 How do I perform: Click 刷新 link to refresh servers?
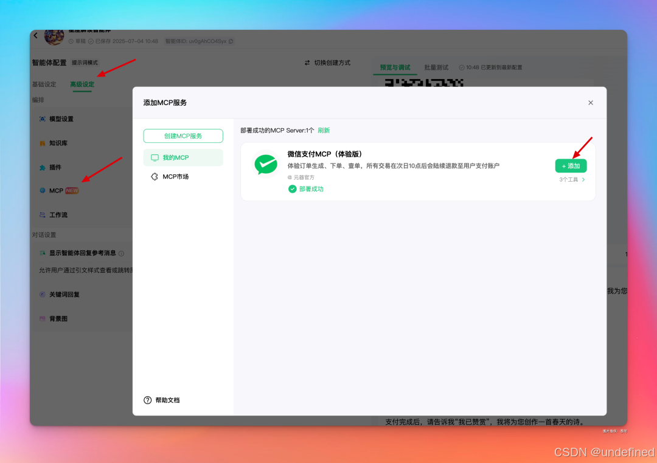[x=324, y=130]
